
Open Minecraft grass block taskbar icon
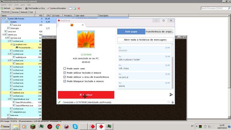[33, 127]
